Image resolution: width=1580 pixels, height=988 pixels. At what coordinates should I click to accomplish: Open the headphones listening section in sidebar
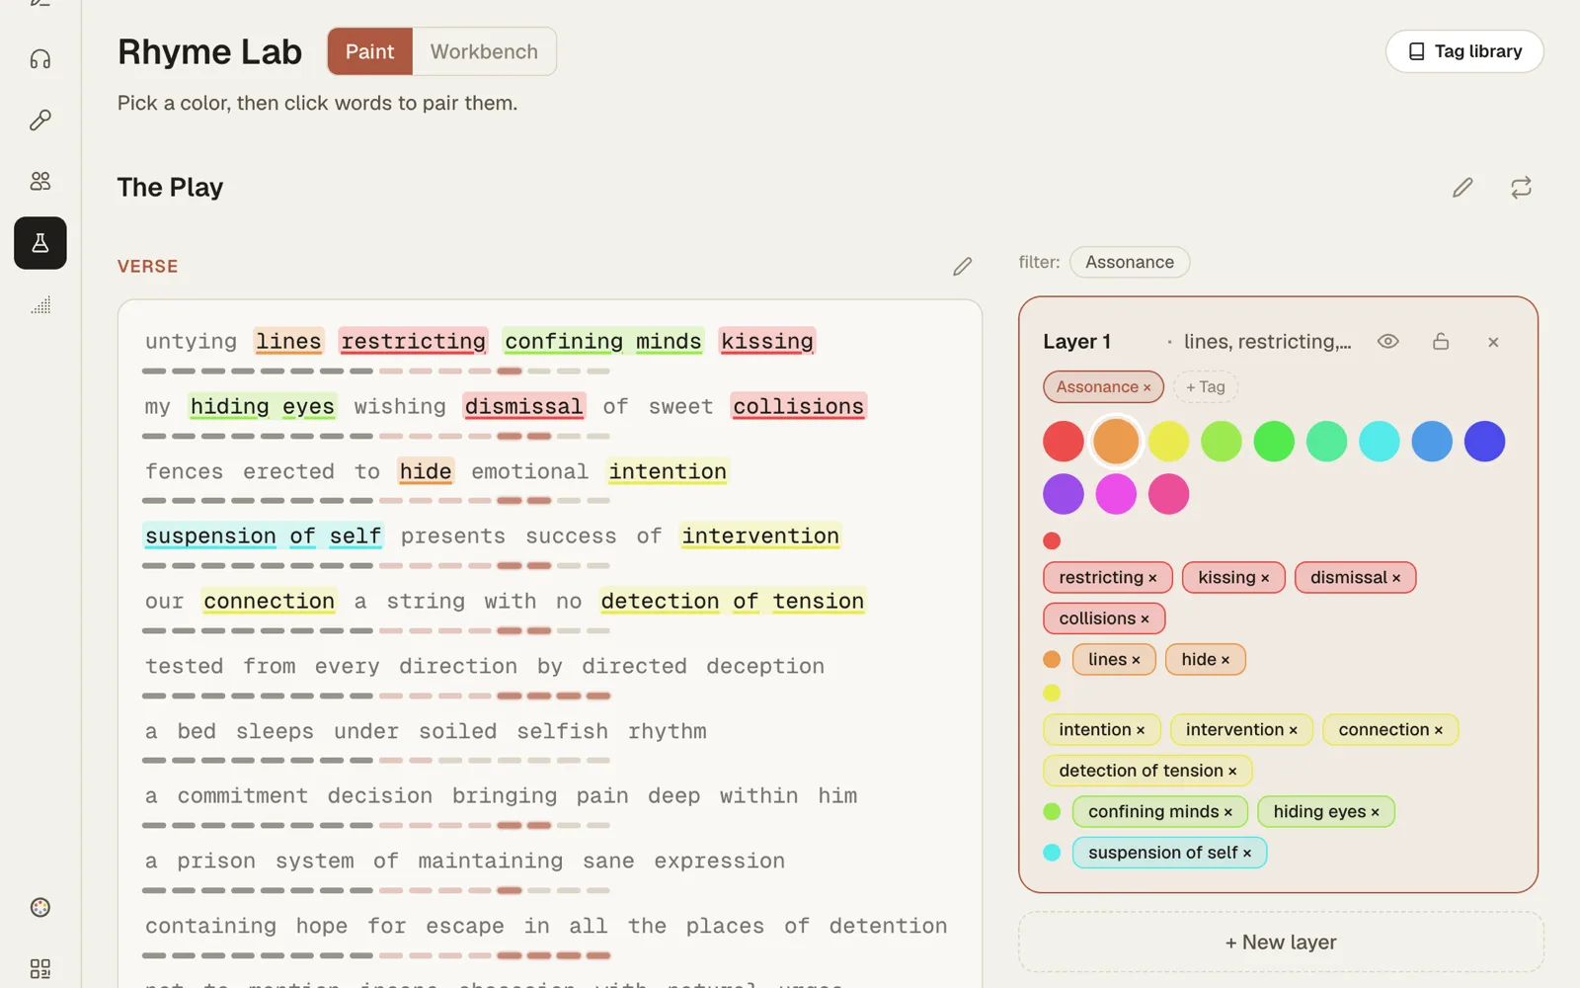(40, 59)
